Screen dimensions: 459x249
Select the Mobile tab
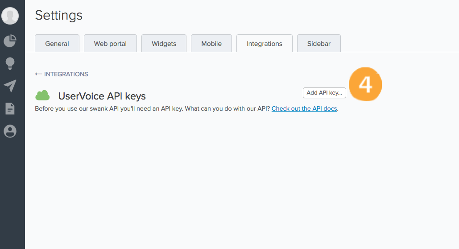[211, 43]
